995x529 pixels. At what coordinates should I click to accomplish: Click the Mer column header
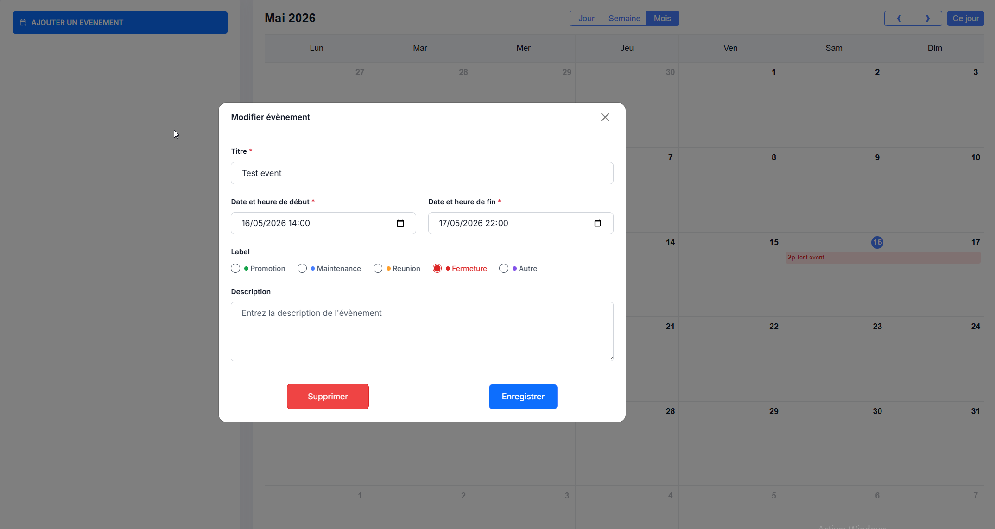coord(524,48)
